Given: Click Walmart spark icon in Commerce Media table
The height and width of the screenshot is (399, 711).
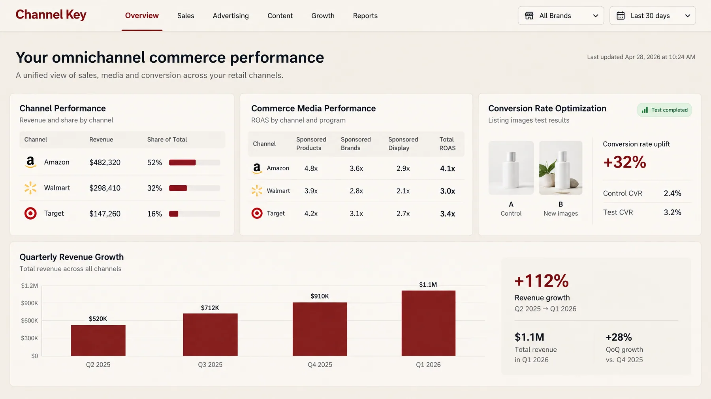Looking at the screenshot, I should (257, 191).
